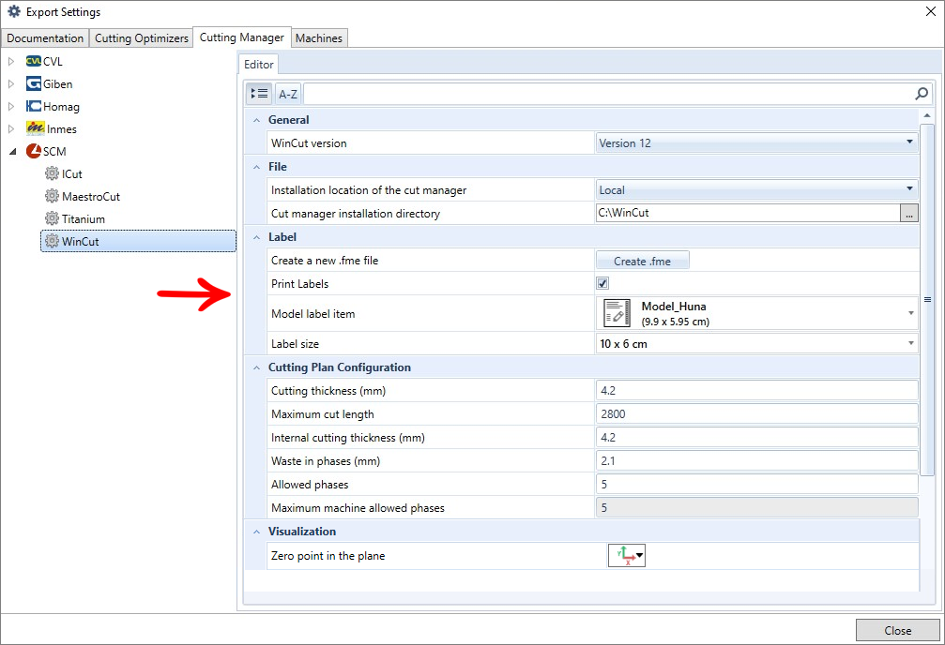Click the gear icon beside MaestroCut
The width and height of the screenshot is (945, 645).
pyautogui.click(x=53, y=196)
